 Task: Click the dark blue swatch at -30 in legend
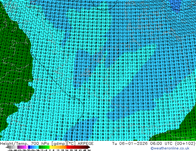pos(29,147)
